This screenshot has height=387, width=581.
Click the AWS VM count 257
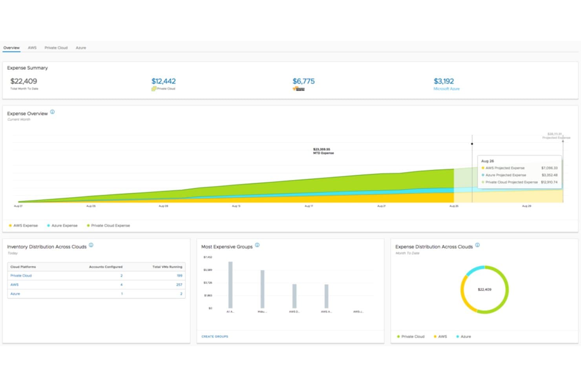[179, 285]
